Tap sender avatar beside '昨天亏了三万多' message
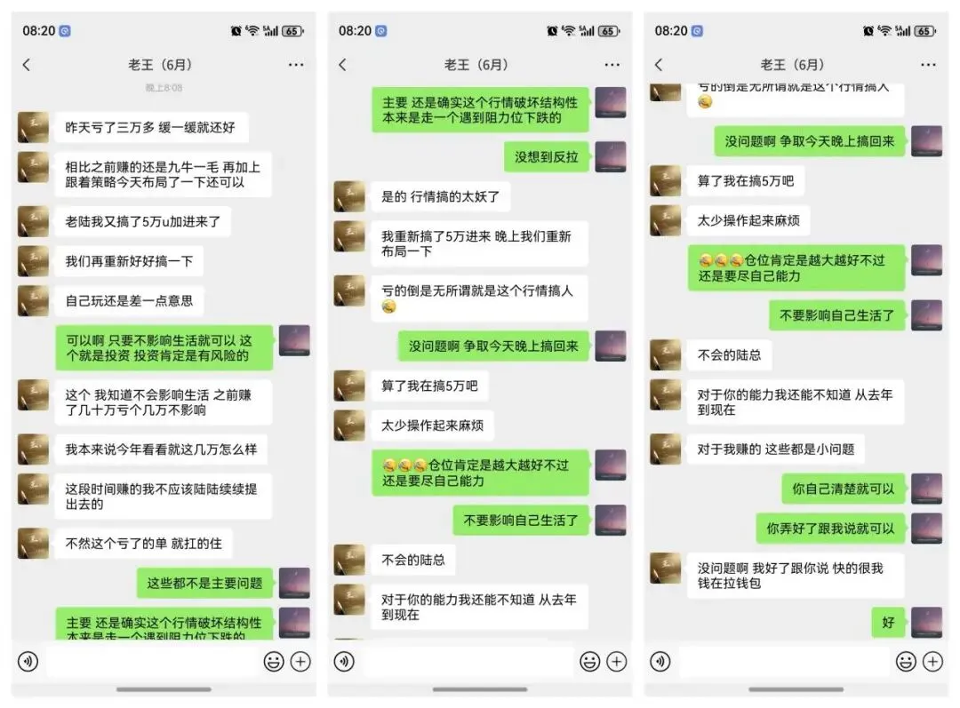 (33, 127)
